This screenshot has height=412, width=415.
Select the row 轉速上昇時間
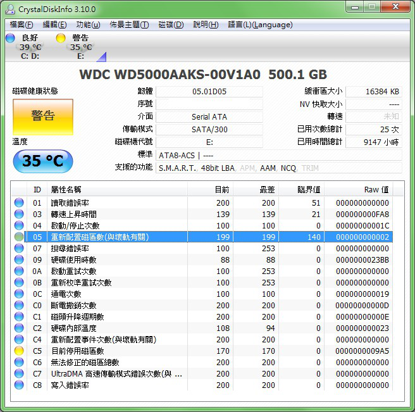202,214
